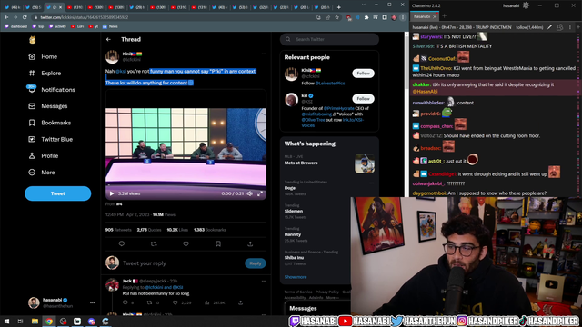Go to Profile page
The height and width of the screenshot is (327, 582).
[43, 155]
